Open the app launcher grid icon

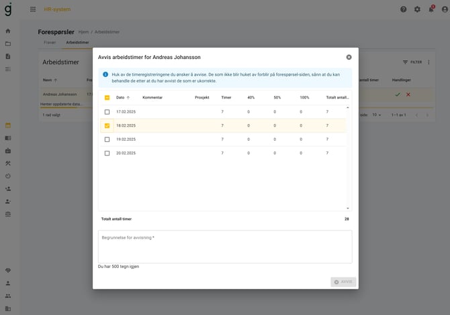[x=33, y=9]
